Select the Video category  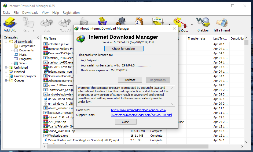tap(23, 63)
